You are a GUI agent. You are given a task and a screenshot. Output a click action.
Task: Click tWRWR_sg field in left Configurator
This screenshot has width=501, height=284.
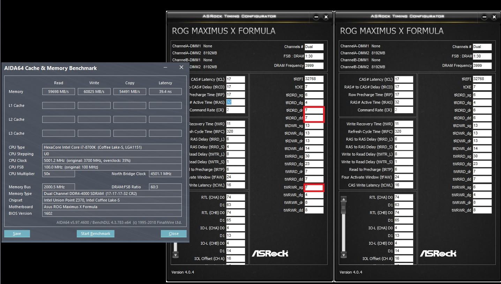tap(314, 187)
